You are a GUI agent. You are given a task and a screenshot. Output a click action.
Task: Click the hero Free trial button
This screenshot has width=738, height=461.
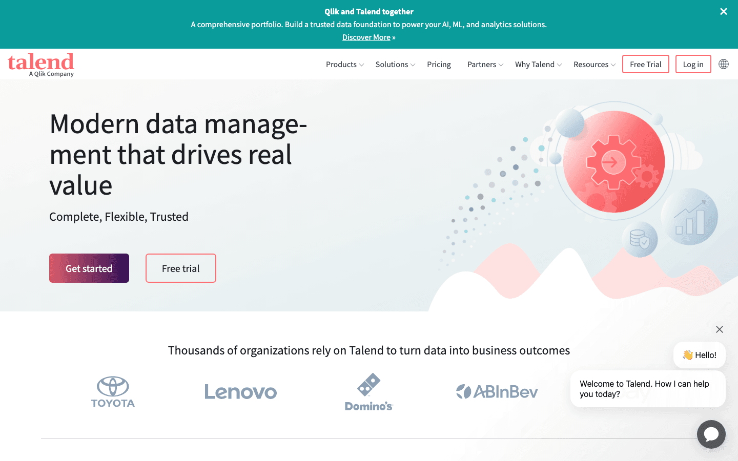pyautogui.click(x=181, y=268)
